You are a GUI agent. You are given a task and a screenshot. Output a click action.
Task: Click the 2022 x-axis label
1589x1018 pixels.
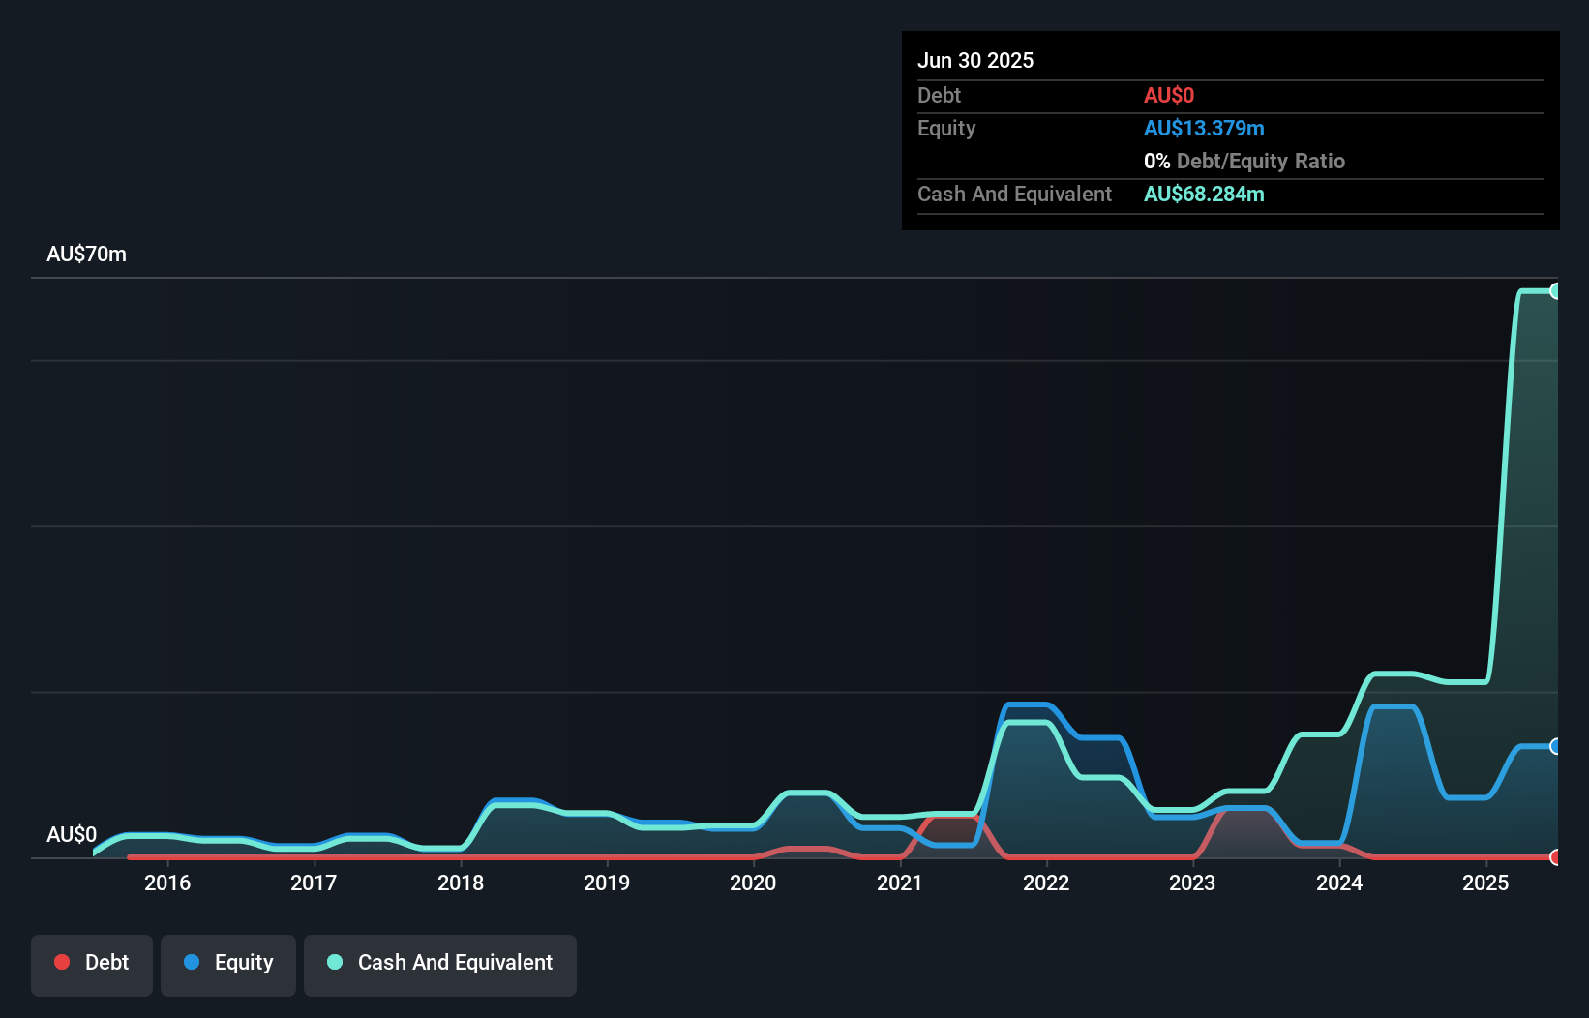tap(1046, 883)
